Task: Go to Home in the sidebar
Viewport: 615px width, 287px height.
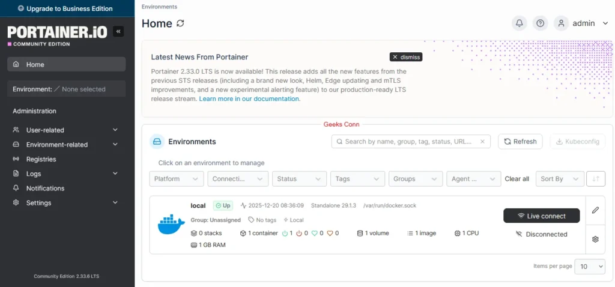Action: [x=66, y=64]
